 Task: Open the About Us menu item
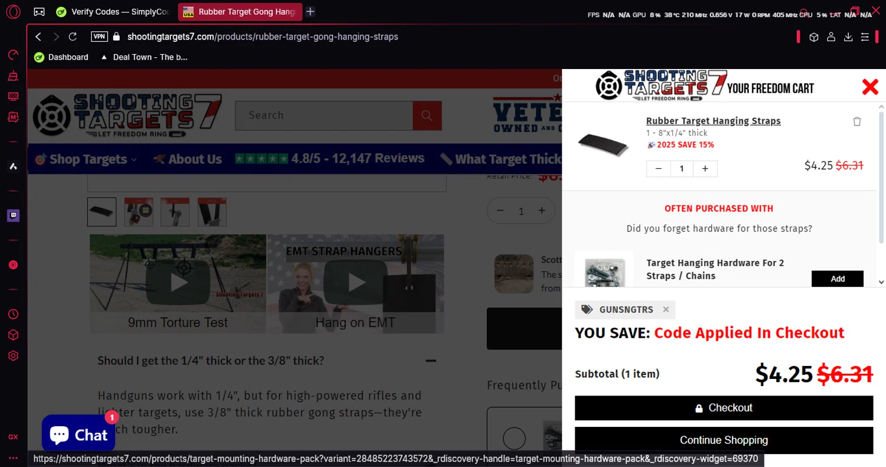pyautogui.click(x=187, y=159)
